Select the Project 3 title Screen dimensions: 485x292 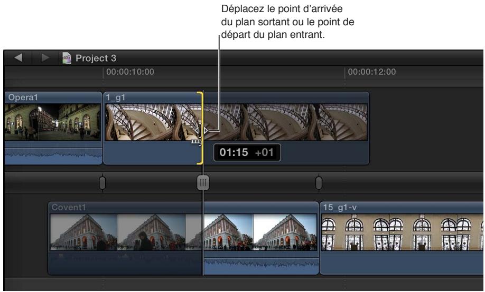(96, 58)
